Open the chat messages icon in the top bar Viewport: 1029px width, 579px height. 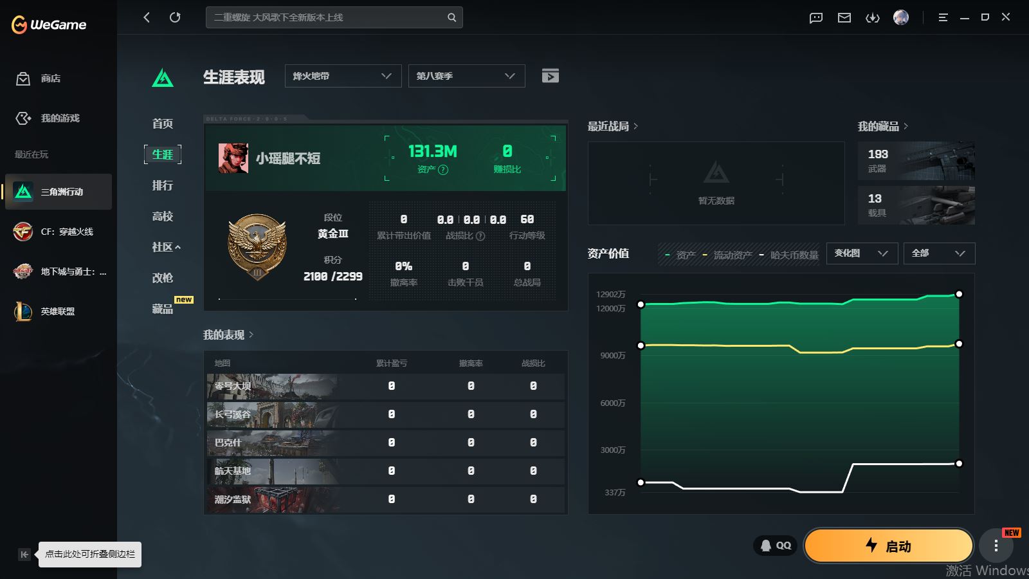pyautogui.click(x=815, y=18)
